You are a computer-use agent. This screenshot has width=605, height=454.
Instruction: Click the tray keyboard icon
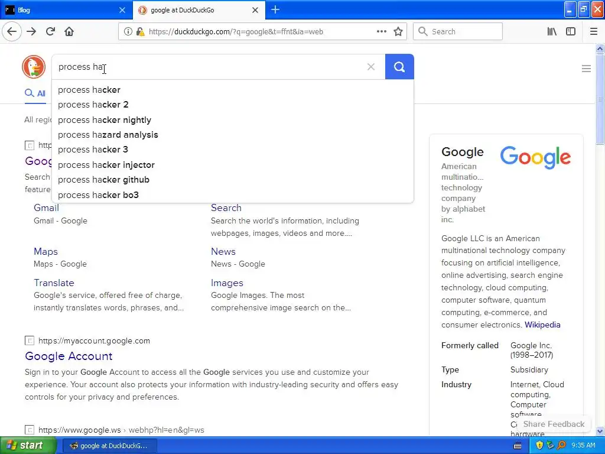(518, 446)
